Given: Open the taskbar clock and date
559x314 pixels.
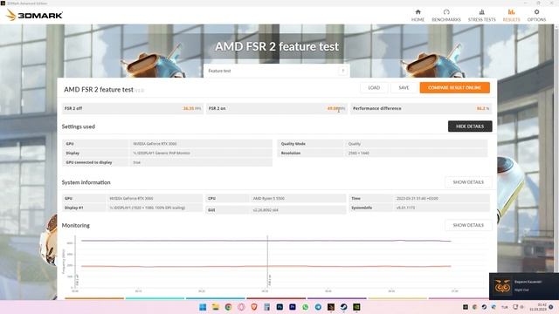Looking at the screenshot, I should tap(538, 307).
